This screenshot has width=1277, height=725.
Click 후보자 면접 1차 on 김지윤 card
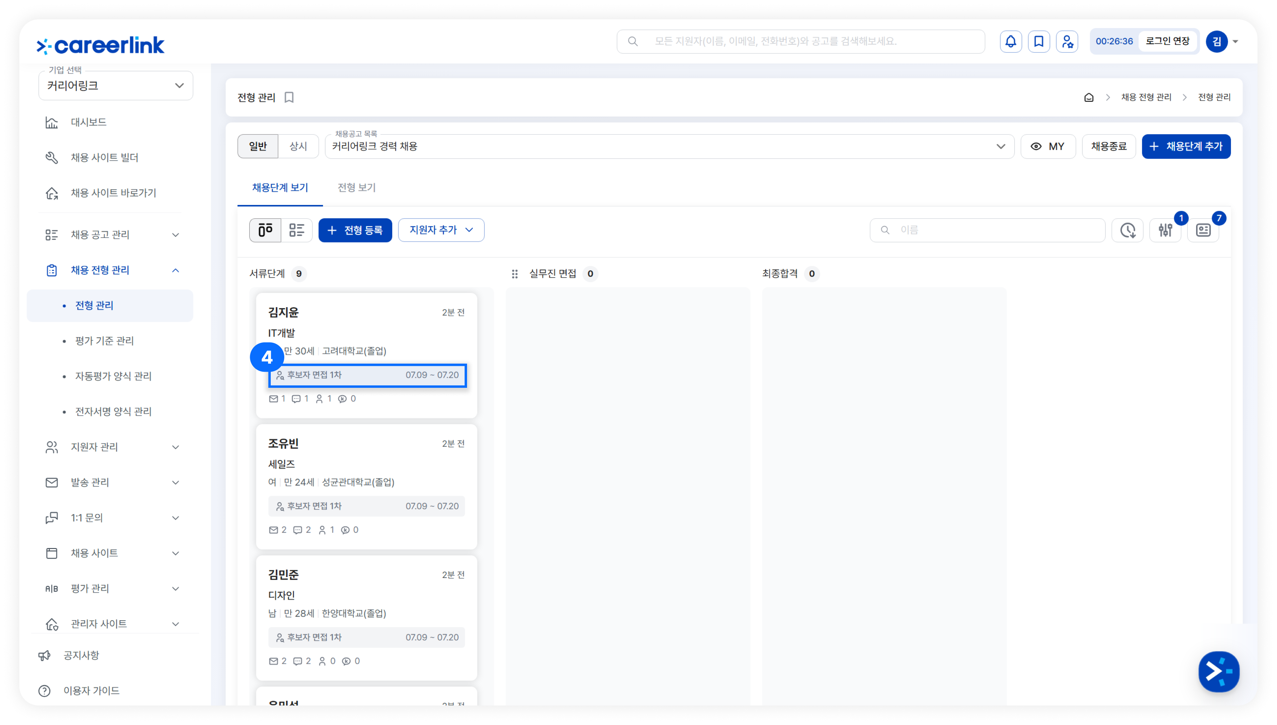click(367, 376)
